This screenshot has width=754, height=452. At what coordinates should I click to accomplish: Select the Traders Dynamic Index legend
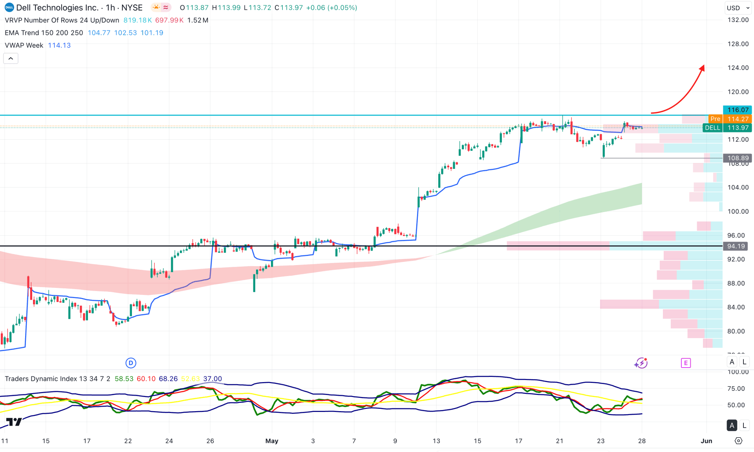(x=57, y=379)
